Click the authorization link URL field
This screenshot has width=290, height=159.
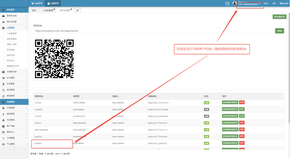(154, 31)
